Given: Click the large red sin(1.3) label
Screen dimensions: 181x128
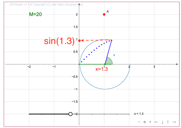Looking at the screenshot, I should pyautogui.click(x=59, y=41).
